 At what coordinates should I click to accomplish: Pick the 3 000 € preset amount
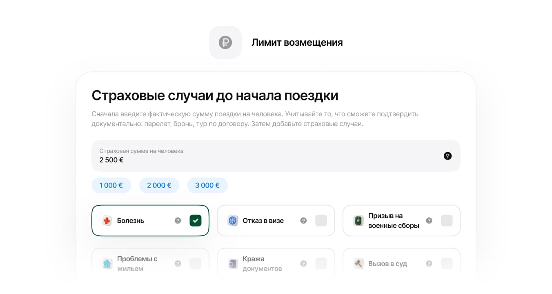coord(207,185)
